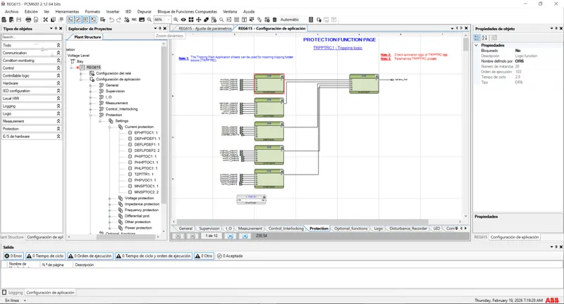Click the print icon in the toolbar

point(28,20)
